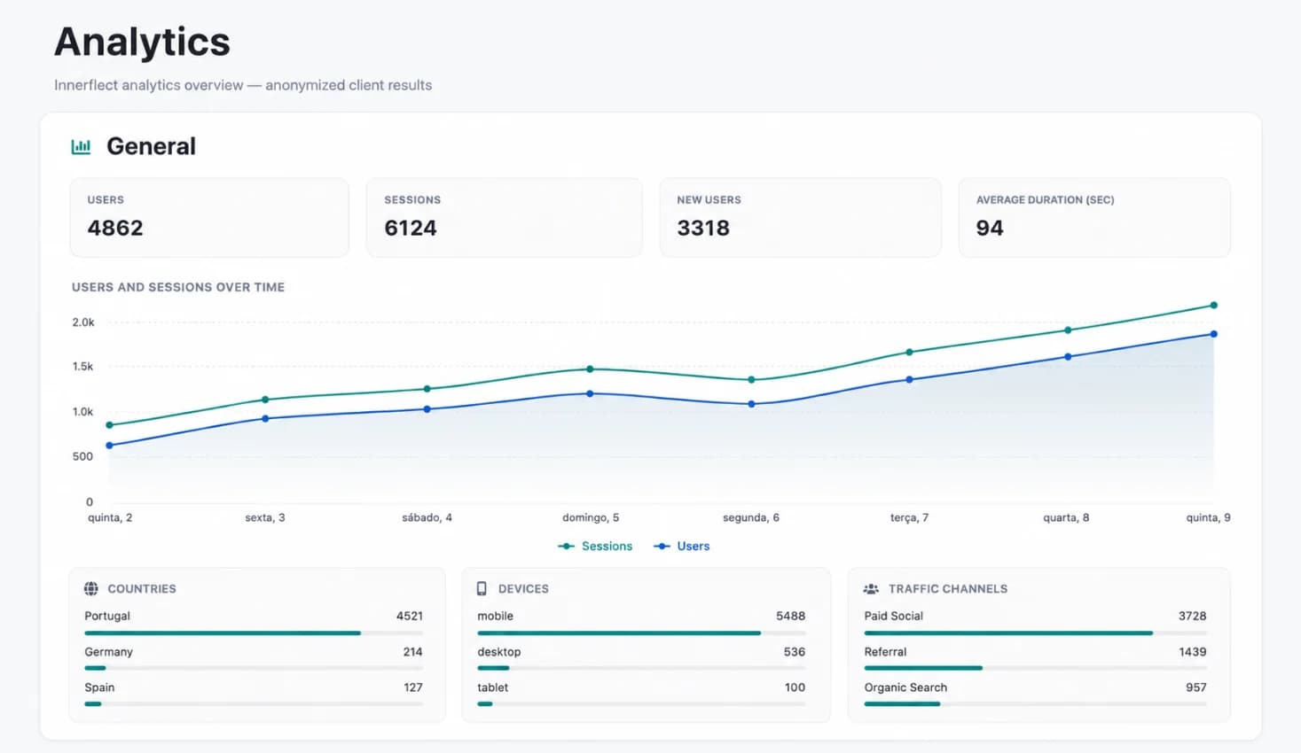Click the Traffic Channels panel header
Viewport: 1301px width, 753px height.
[x=936, y=588]
